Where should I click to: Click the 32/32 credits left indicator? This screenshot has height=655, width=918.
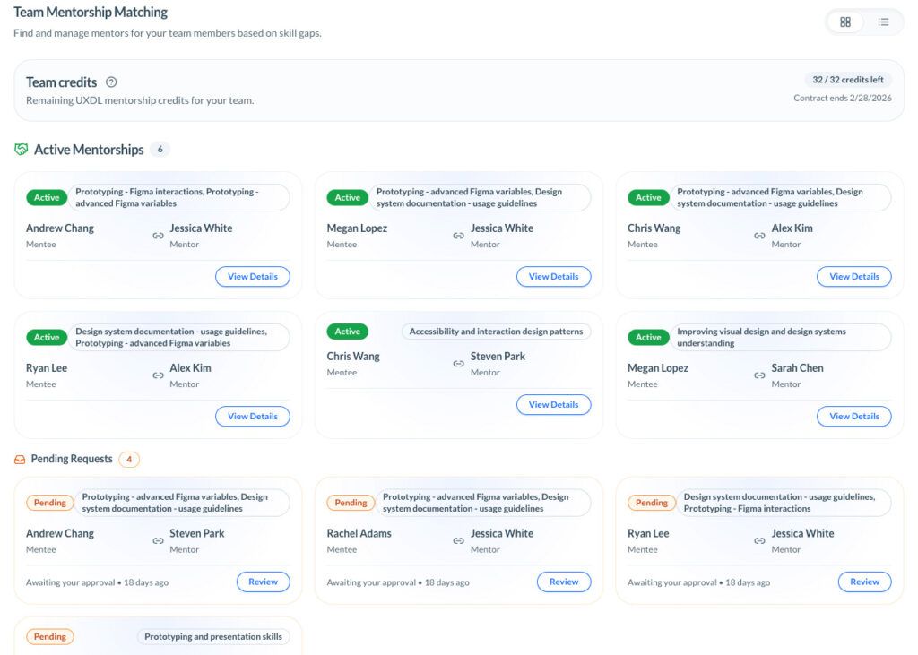[x=848, y=78]
